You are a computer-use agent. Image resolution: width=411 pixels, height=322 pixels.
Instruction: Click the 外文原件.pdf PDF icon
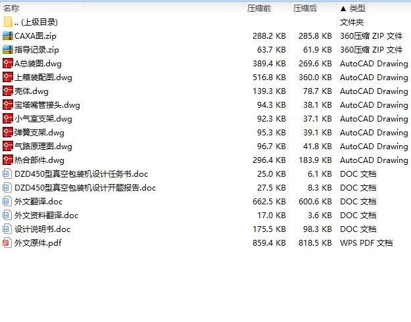point(7,243)
